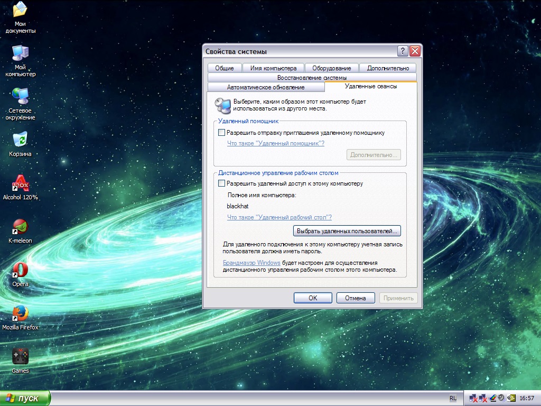This screenshot has height=406, width=541.
Task: Click the NVIDIA icon in system tray
Action: coord(511,398)
